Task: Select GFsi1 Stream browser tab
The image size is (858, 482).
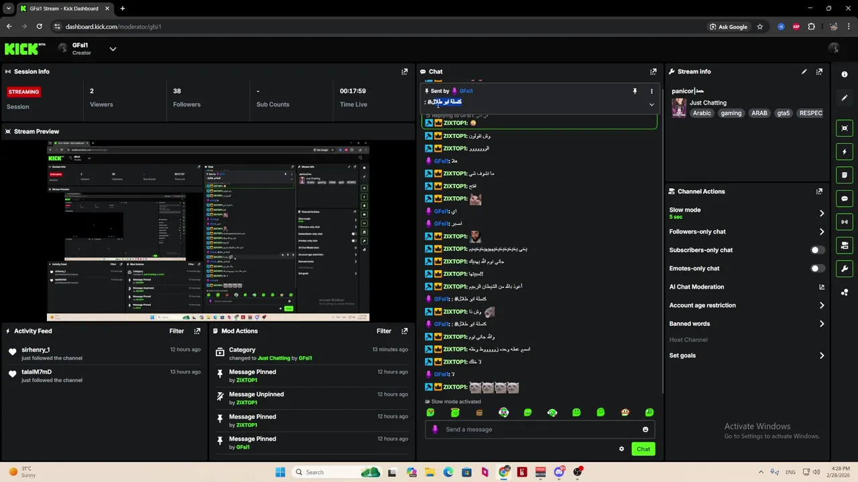Action: point(64,9)
